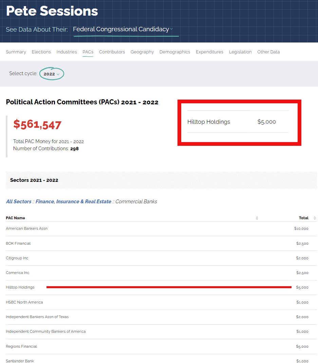The height and width of the screenshot is (363, 318).
Task: Open the Elections tab
Action: 41,52
